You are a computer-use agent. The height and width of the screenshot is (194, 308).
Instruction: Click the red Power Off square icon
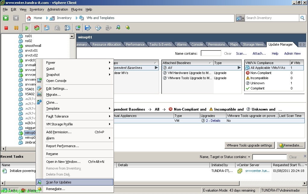coord(6,28)
